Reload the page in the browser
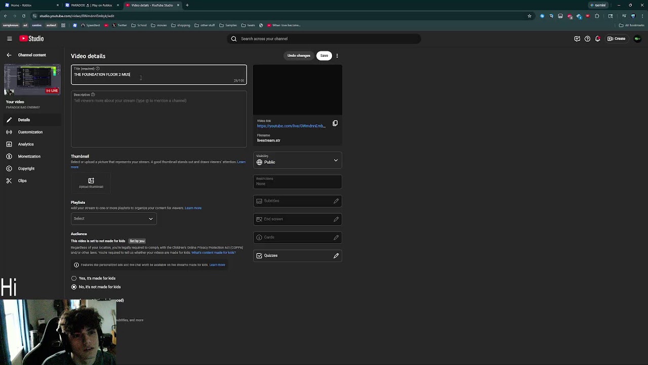Screen dimensions: 648x365 click(23, 16)
